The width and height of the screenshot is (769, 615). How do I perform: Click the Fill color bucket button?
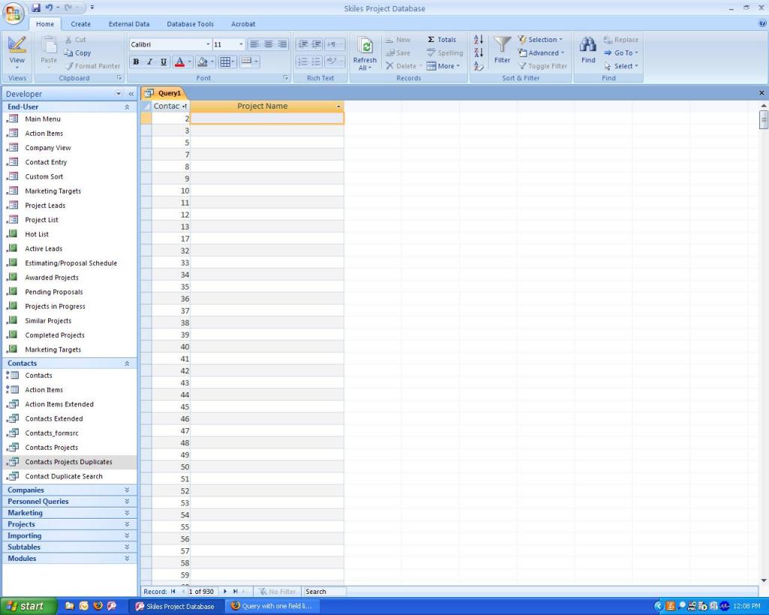(x=202, y=62)
